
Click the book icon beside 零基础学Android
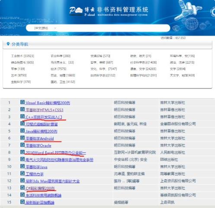(22, 138)
